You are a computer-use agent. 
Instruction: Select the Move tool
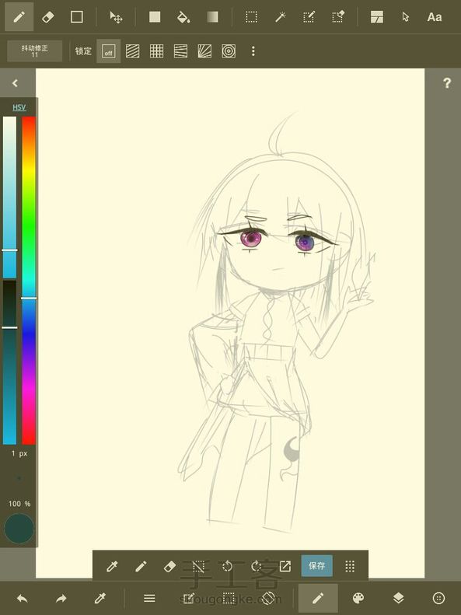(x=116, y=17)
